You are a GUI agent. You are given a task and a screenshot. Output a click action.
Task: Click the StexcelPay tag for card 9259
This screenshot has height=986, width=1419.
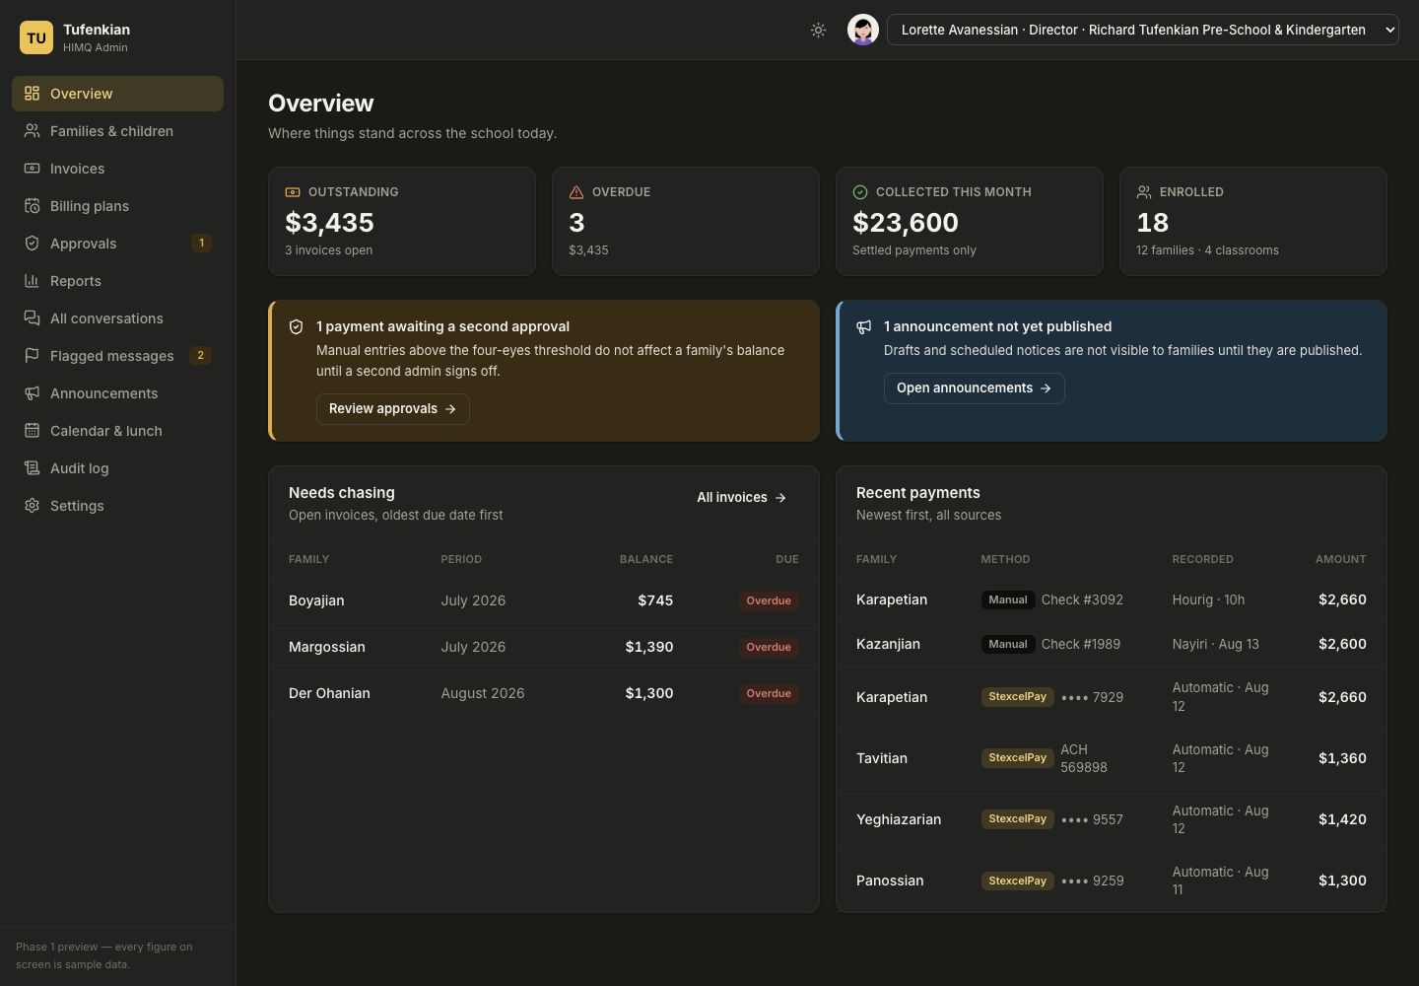1017,880
